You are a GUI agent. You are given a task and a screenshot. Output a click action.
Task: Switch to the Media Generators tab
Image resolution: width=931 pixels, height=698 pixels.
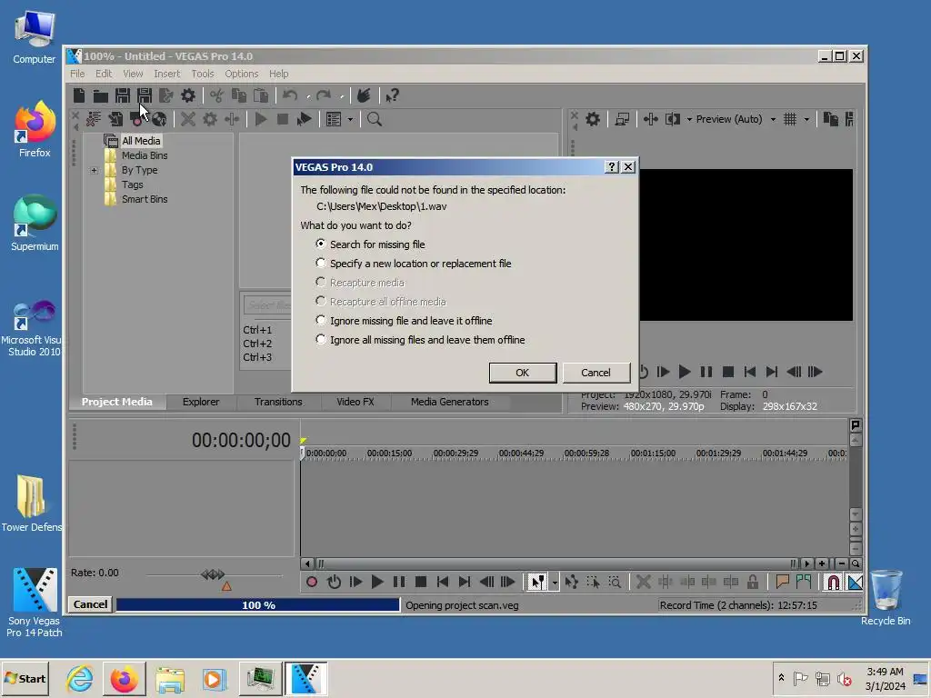click(449, 402)
